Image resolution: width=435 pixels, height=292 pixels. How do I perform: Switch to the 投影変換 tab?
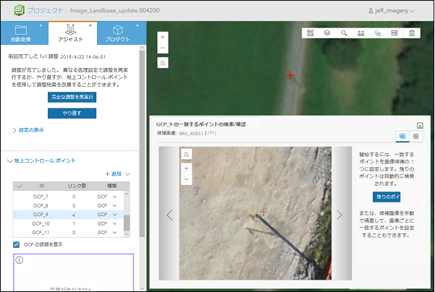click(25, 33)
